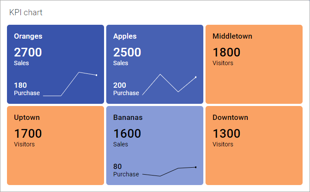
Task: Click the 180 Purchase value in Oranges
Action: point(20,85)
